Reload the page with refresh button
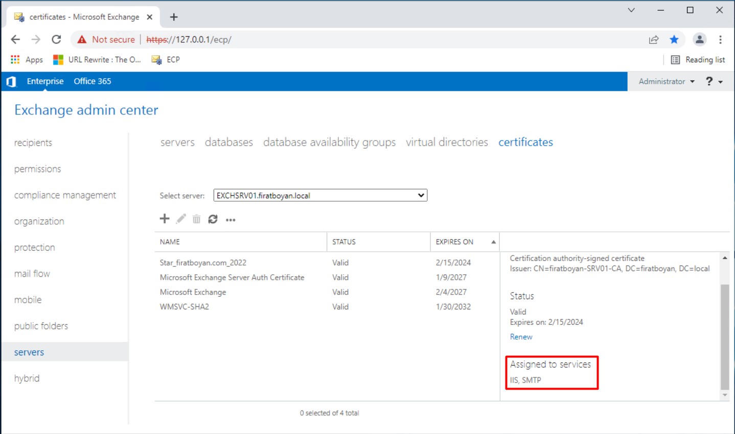735x434 pixels. click(56, 39)
